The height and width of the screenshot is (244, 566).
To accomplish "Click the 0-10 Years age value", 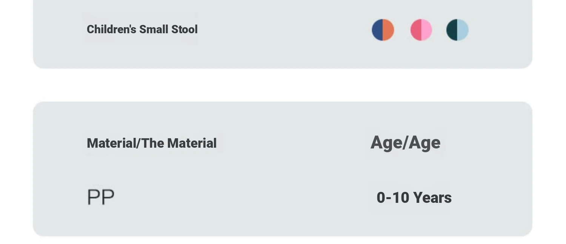I will [x=414, y=198].
